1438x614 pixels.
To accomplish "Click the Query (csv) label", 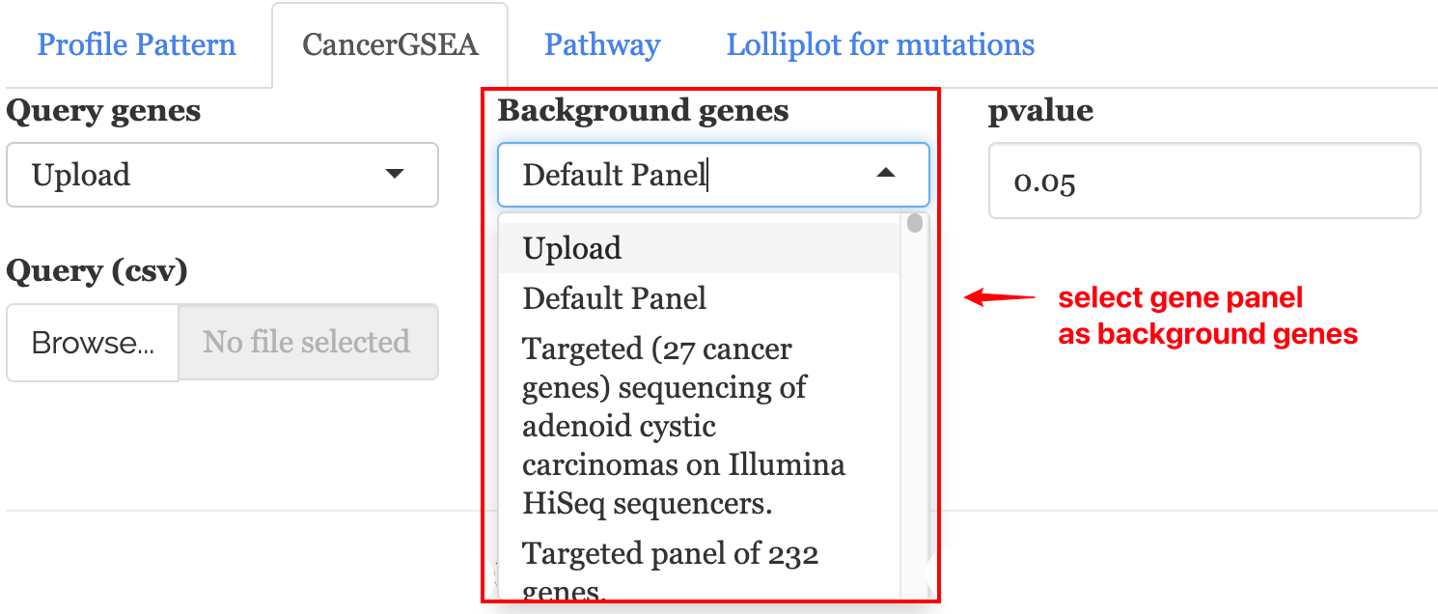I will pyautogui.click(x=97, y=271).
